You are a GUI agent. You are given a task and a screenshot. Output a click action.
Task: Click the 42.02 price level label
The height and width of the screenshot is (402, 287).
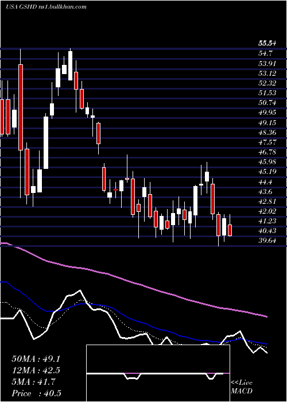tap(267, 211)
